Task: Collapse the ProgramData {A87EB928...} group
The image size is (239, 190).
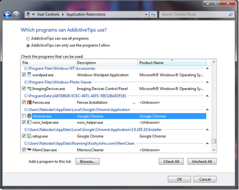Action: click(x=207, y=96)
